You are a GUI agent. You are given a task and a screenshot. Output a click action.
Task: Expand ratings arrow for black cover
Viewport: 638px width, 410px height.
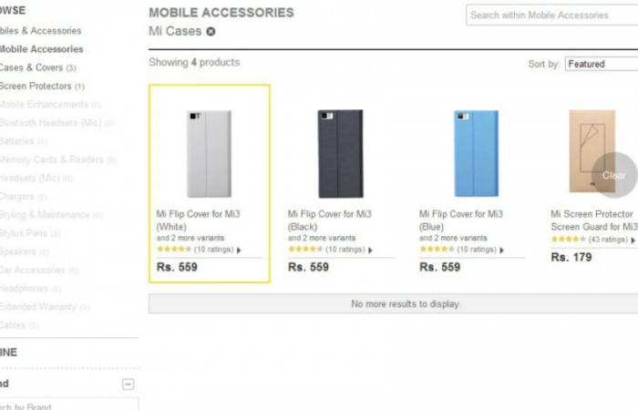tap(370, 250)
